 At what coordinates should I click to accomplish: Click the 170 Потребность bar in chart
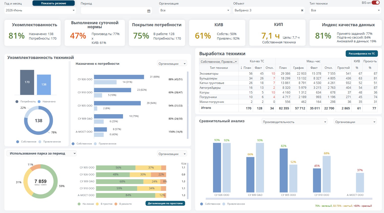pyautogui.click(x=27, y=82)
